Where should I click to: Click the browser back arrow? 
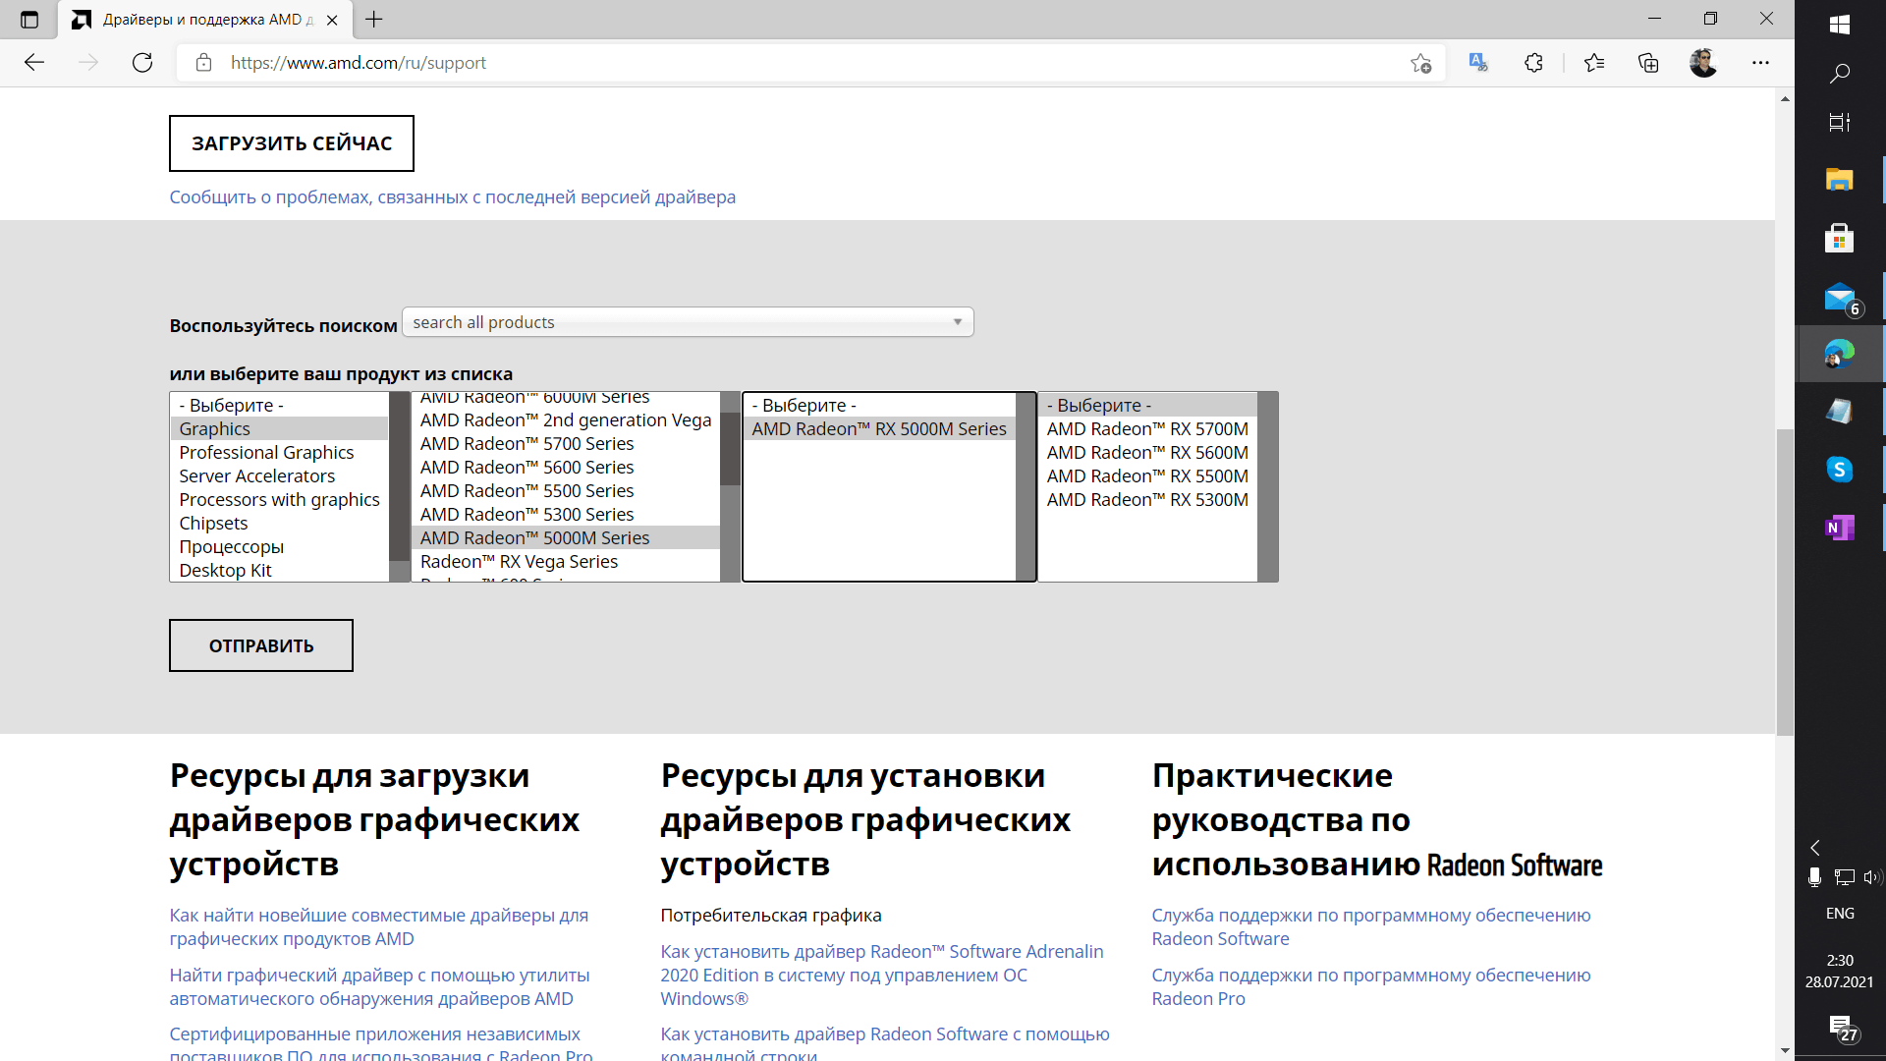34,63
